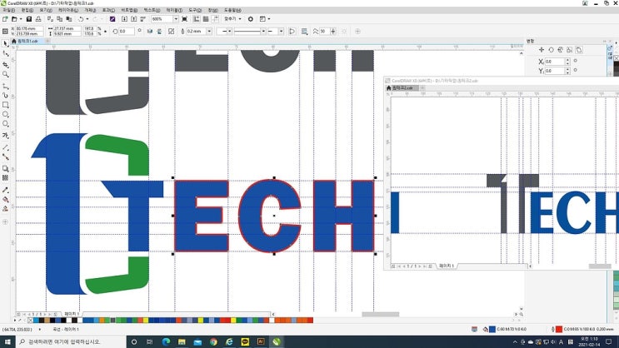Click the Export icon in toolbar

[x=134, y=19]
